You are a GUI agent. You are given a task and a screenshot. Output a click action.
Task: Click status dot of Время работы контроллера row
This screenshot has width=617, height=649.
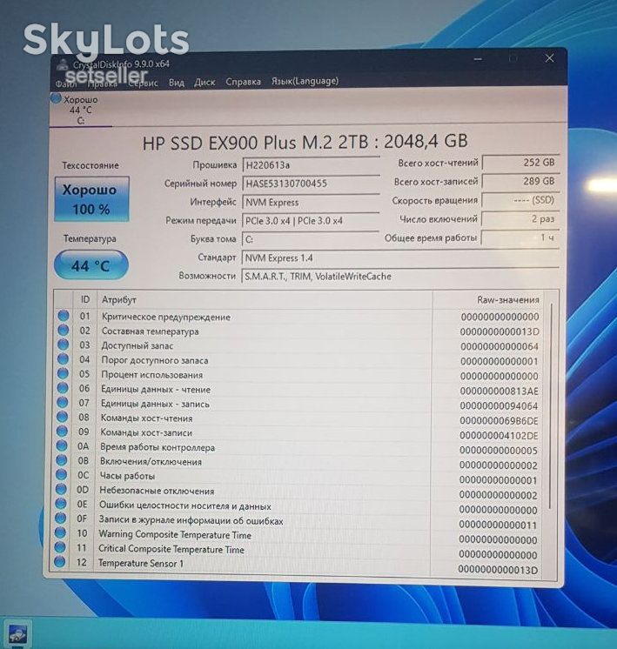click(62, 445)
